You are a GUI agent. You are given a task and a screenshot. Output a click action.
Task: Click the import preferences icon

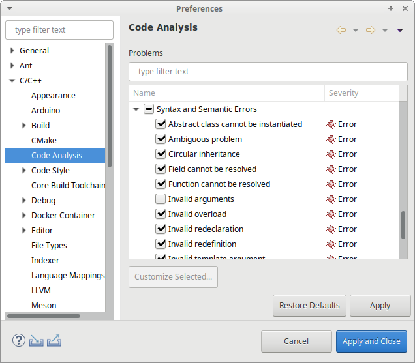point(37,341)
